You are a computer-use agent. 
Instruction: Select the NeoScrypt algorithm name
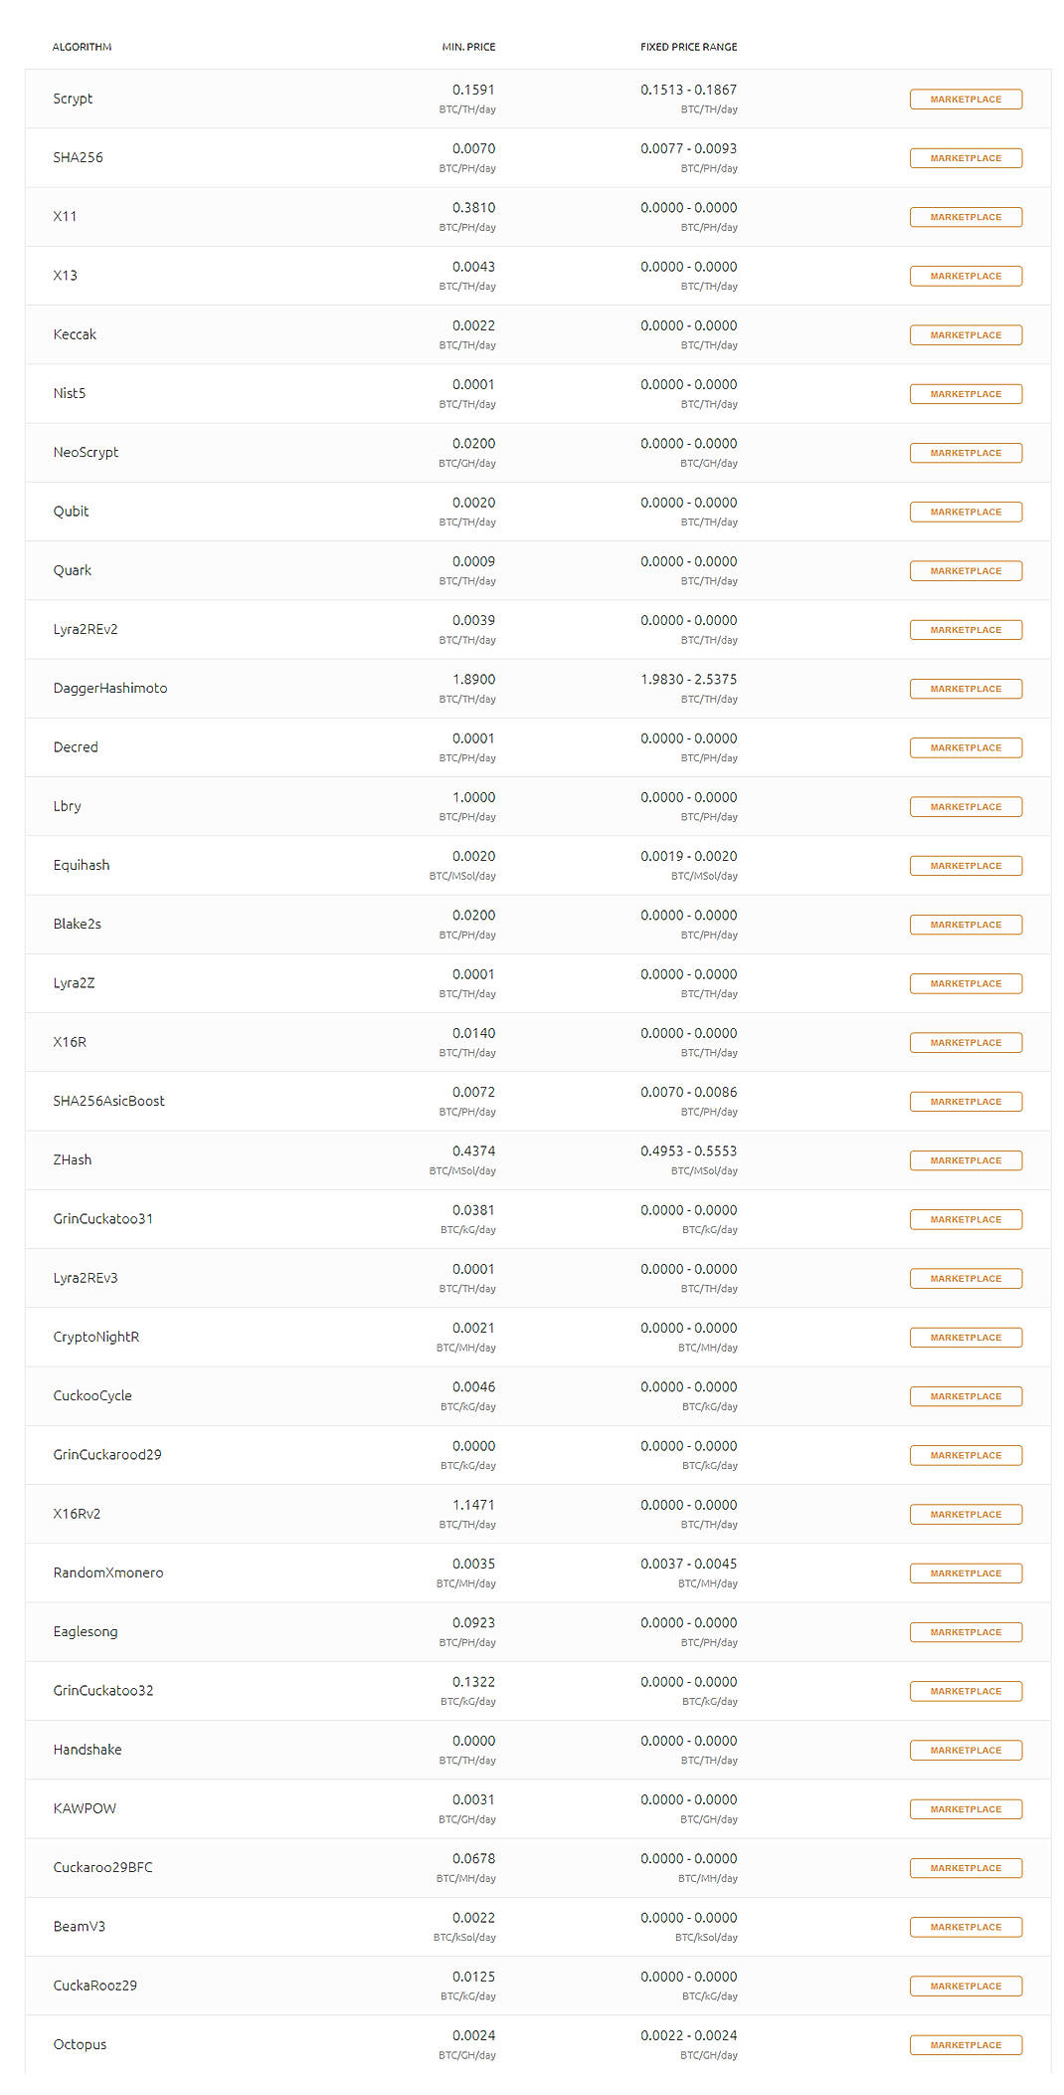click(86, 452)
